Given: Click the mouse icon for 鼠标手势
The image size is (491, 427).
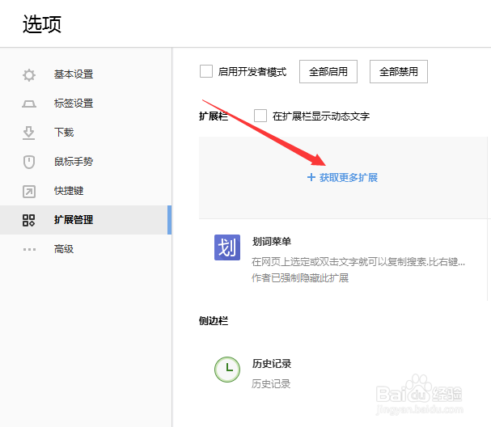Looking at the screenshot, I should point(29,162).
